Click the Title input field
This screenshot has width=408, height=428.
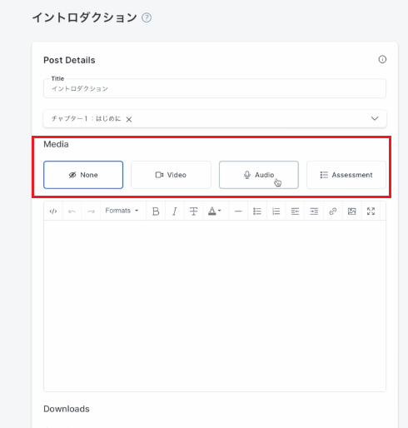(x=215, y=88)
